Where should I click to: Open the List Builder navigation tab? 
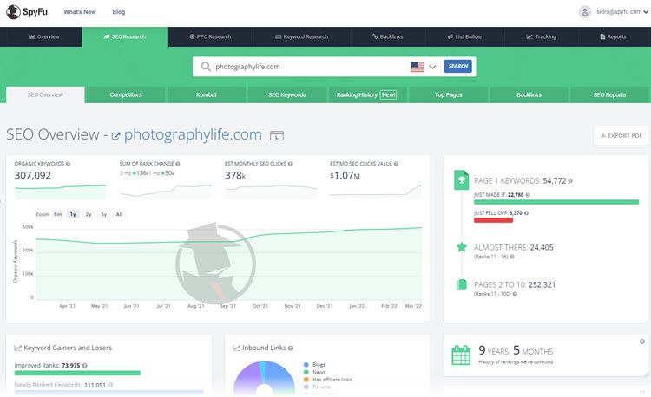click(x=464, y=37)
